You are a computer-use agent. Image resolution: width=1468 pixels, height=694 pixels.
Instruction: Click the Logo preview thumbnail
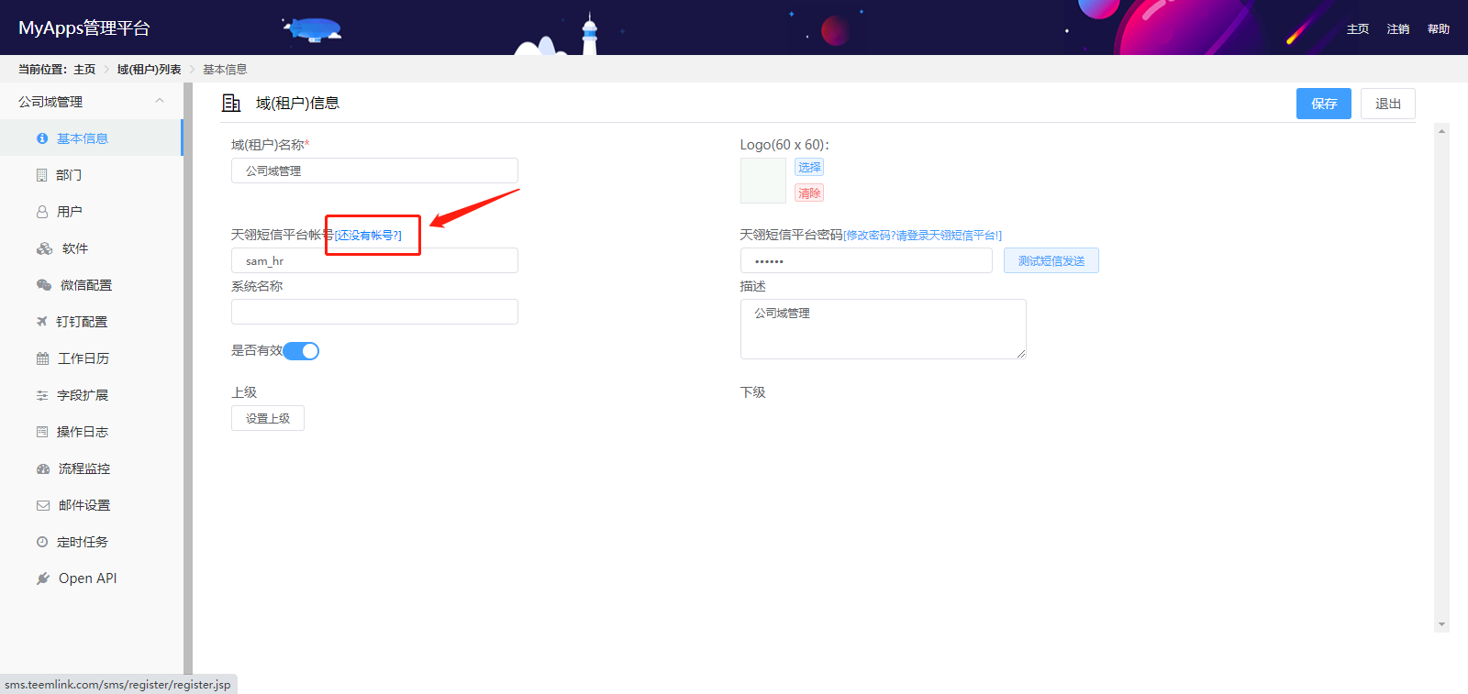(763, 181)
